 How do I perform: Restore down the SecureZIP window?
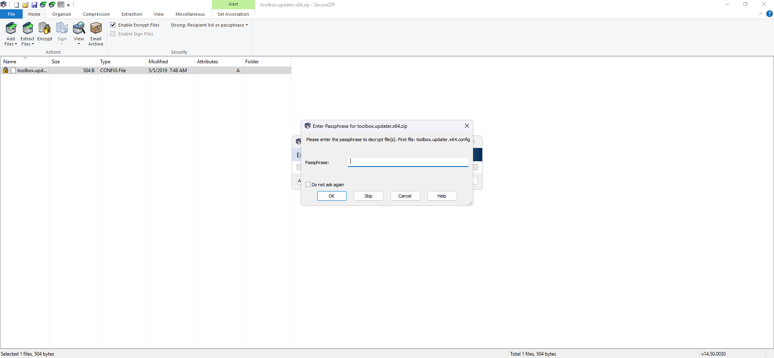click(745, 4)
